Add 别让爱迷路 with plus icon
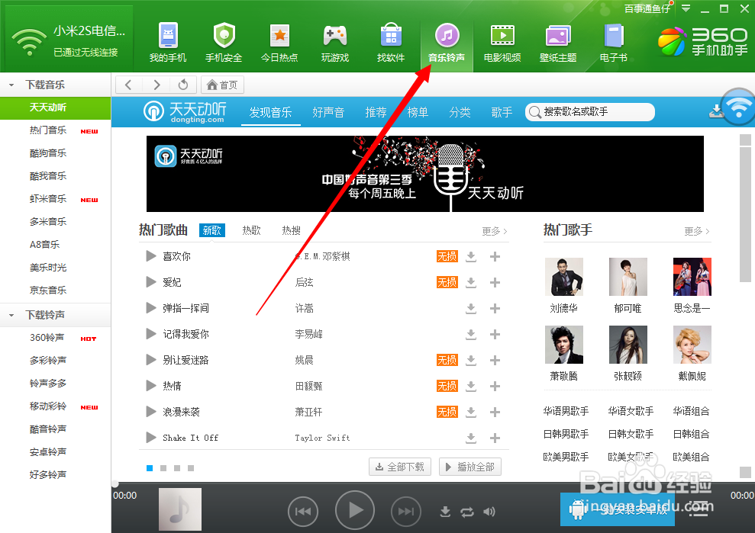 click(x=495, y=360)
